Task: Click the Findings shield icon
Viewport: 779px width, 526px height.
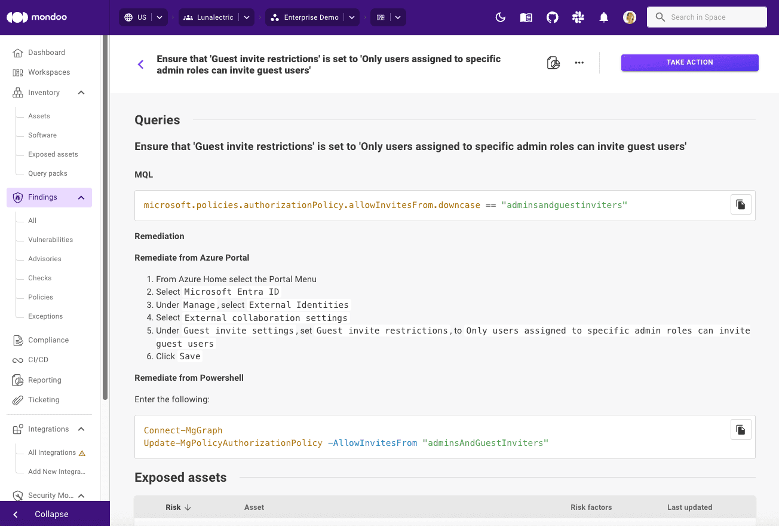Action: 17,197
